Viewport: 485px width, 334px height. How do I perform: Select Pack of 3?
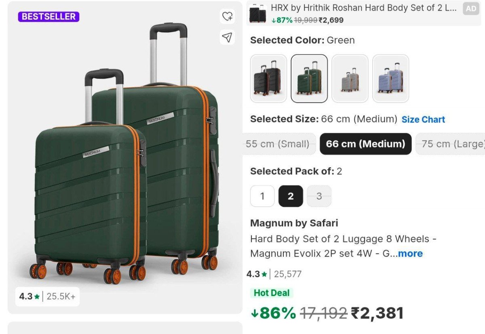tap(319, 196)
